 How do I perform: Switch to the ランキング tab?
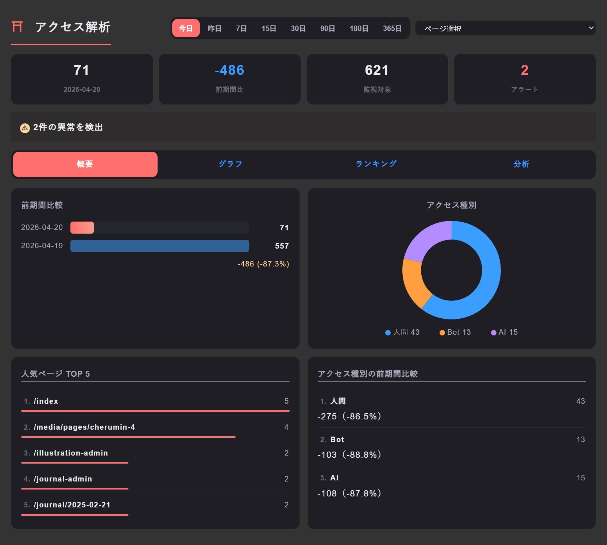click(x=376, y=164)
